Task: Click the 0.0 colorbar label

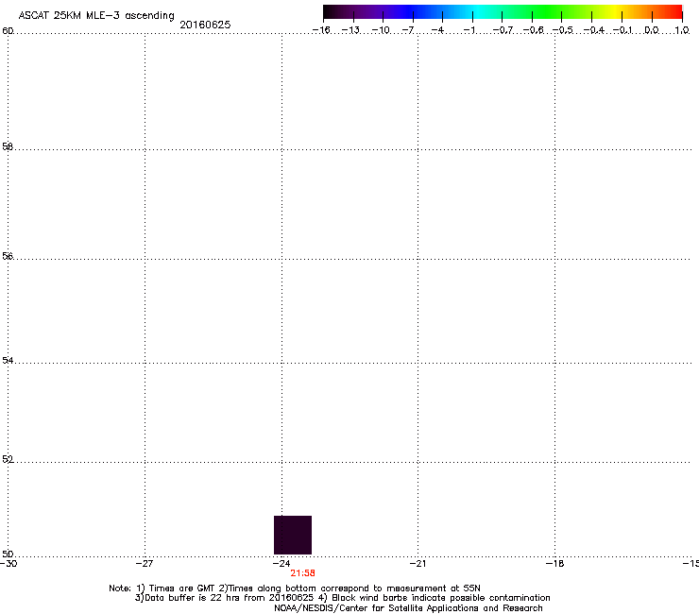Action: coord(652,30)
